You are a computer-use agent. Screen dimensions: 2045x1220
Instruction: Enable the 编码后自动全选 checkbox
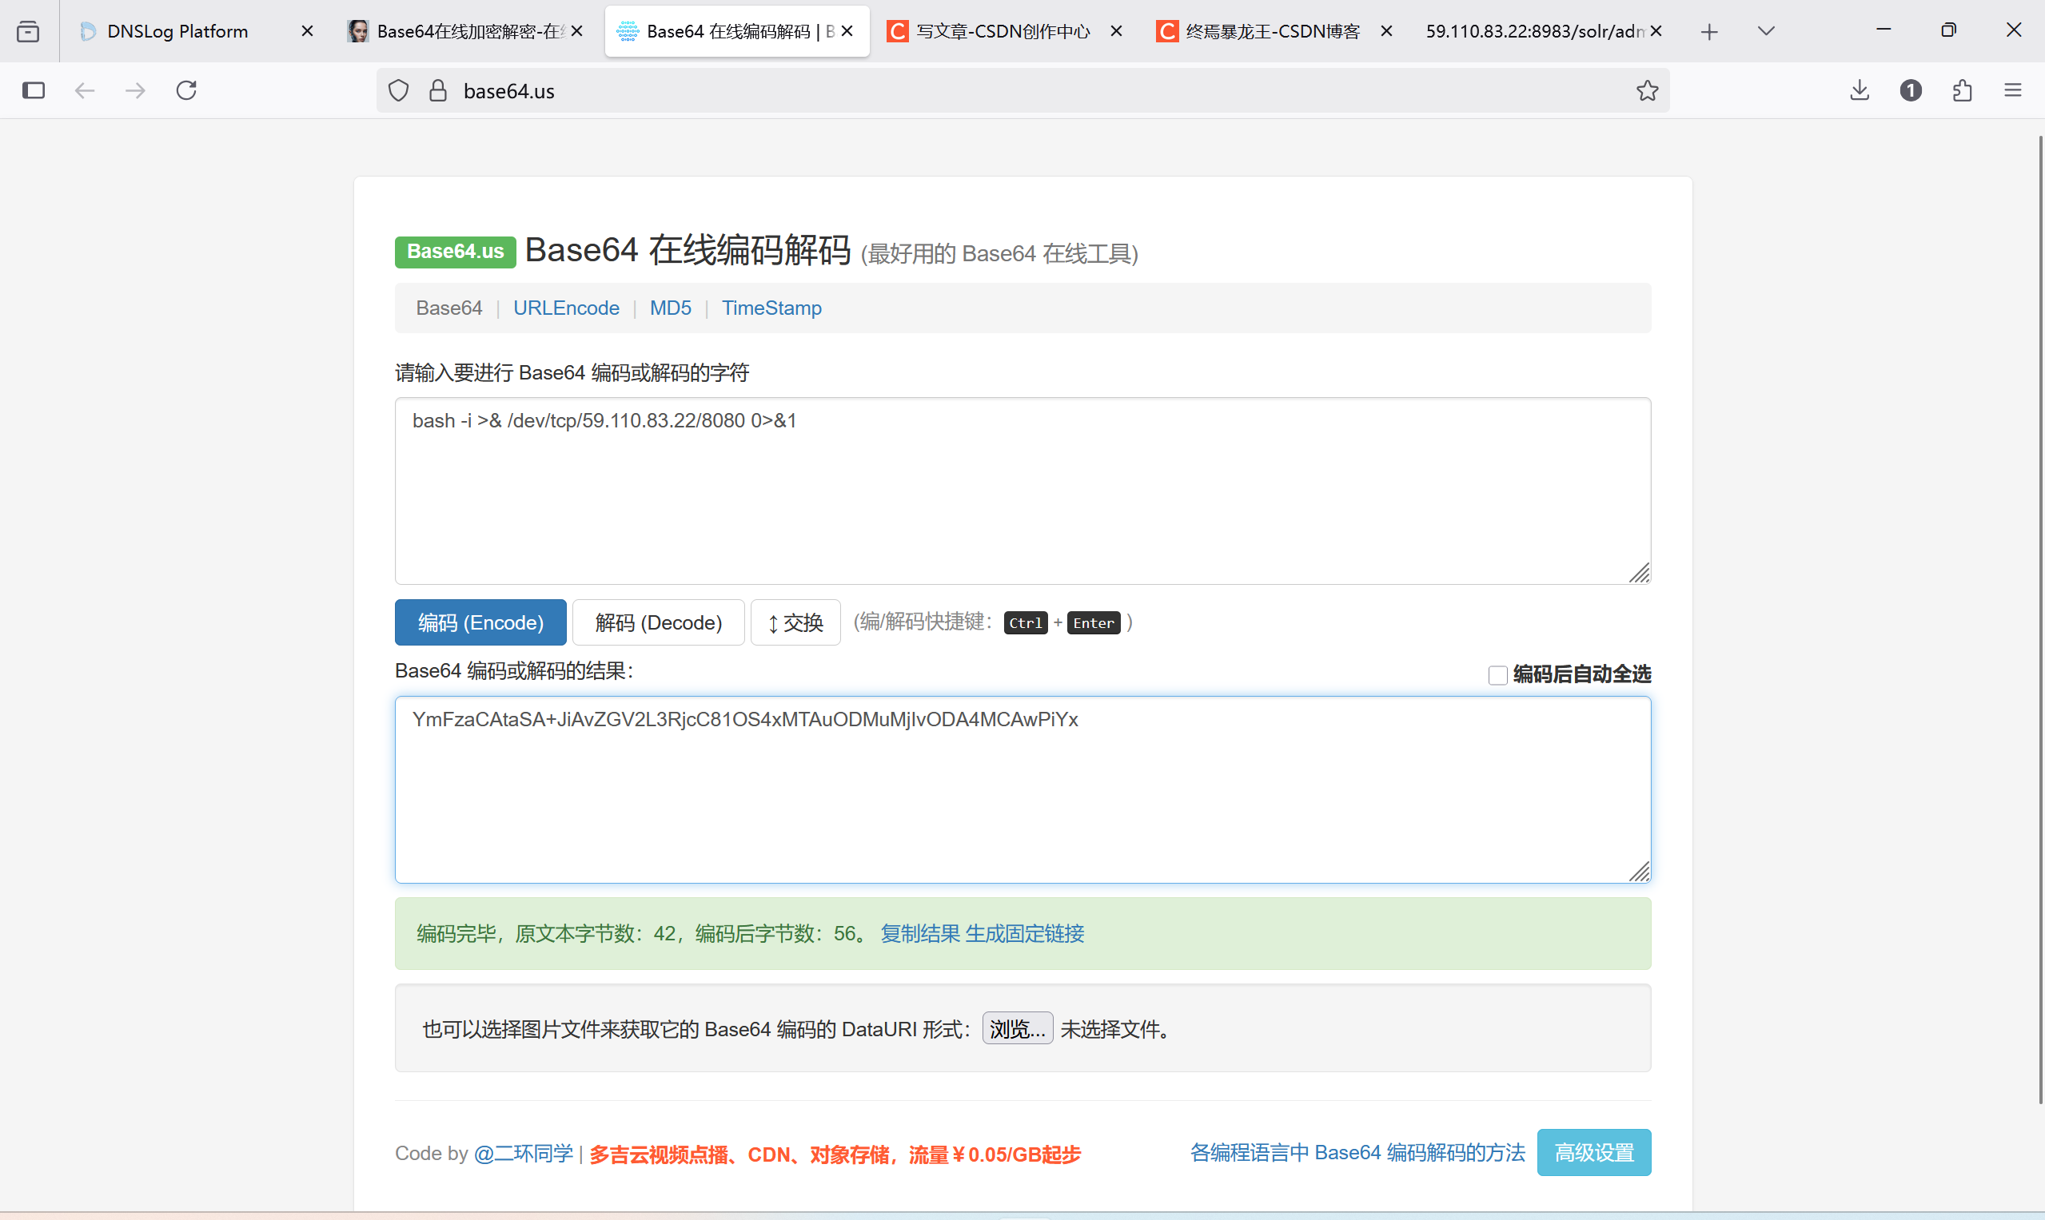tap(1497, 675)
